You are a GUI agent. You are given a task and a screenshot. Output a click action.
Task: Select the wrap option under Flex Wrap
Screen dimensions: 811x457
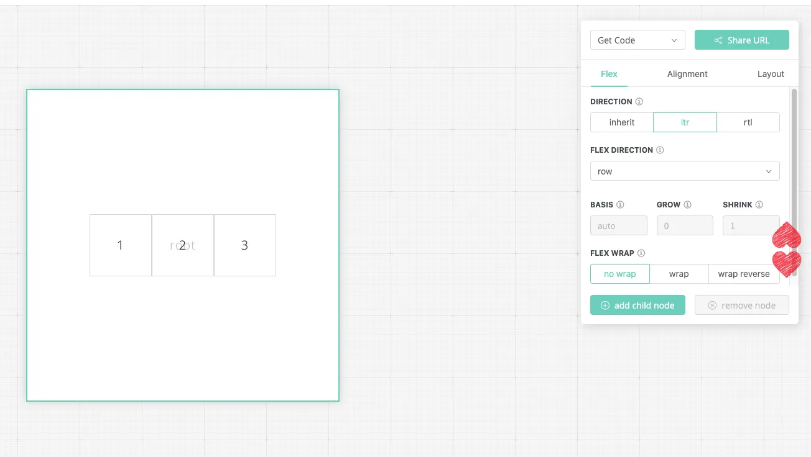(679, 274)
